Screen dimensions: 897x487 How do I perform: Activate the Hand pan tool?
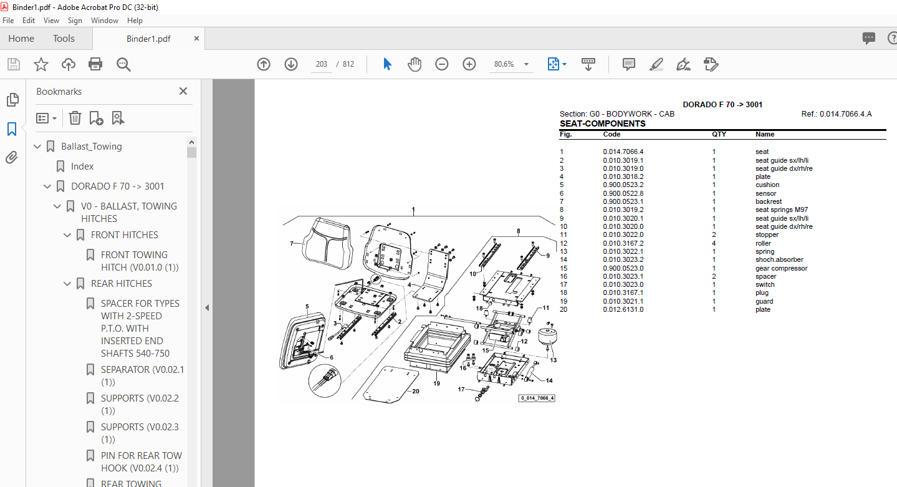tap(415, 64)
